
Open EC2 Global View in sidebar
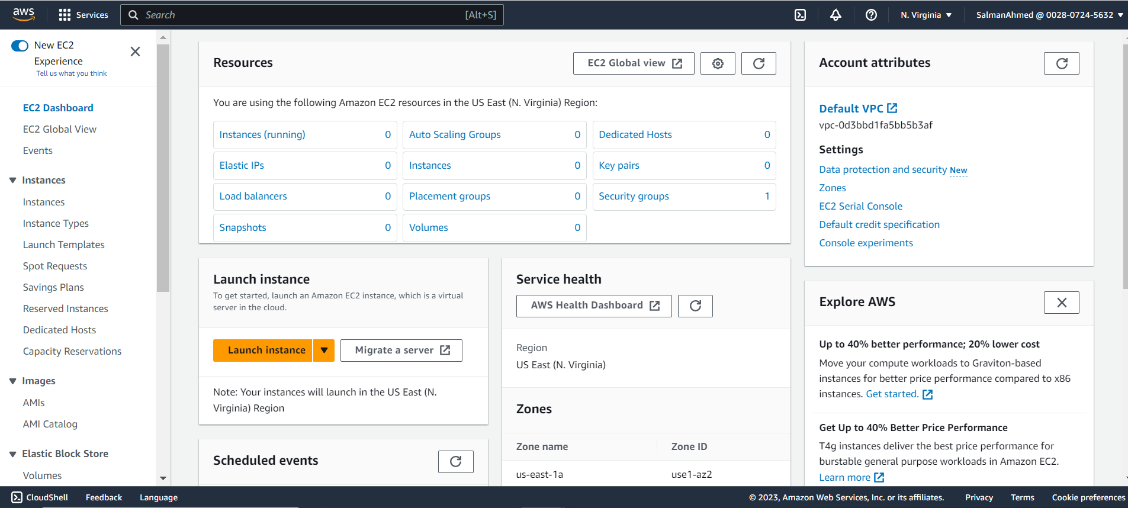[60, 129]
